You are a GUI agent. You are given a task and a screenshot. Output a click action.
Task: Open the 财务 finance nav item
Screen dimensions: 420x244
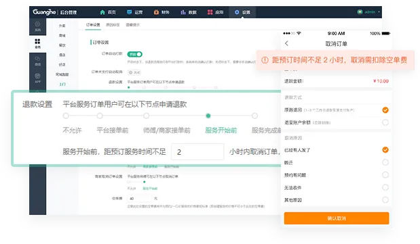[x=161, y=12]
